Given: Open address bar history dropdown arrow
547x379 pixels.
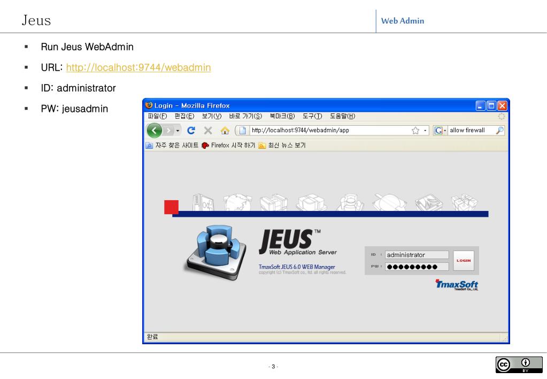Looking at the screenshot, I should pos(425,131).
